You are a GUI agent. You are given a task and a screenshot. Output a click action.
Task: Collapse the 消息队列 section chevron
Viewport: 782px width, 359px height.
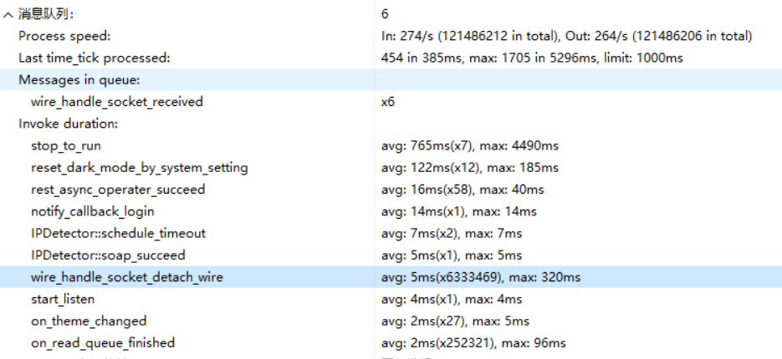[x=8, y=15]
